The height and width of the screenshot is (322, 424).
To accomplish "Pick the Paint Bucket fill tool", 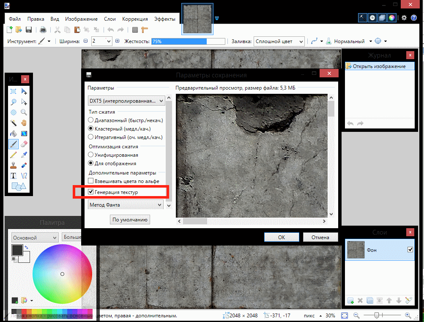I will [14, 134].
